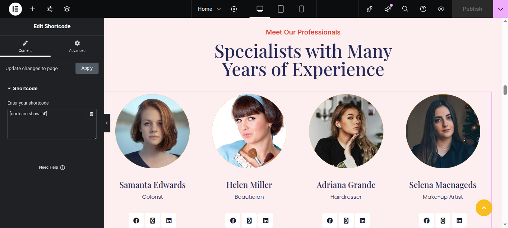Open the Home page dropdown

(x=209, y=9)
